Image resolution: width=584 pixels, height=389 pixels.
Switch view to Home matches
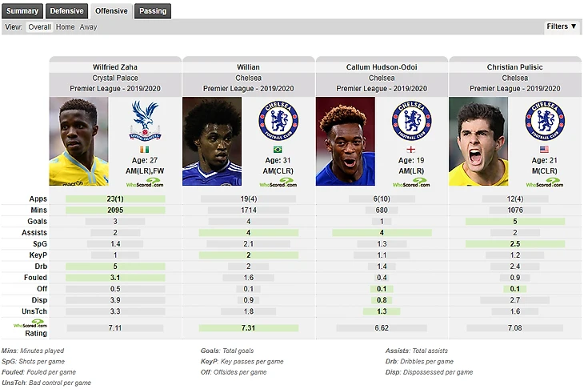point(65,27)
